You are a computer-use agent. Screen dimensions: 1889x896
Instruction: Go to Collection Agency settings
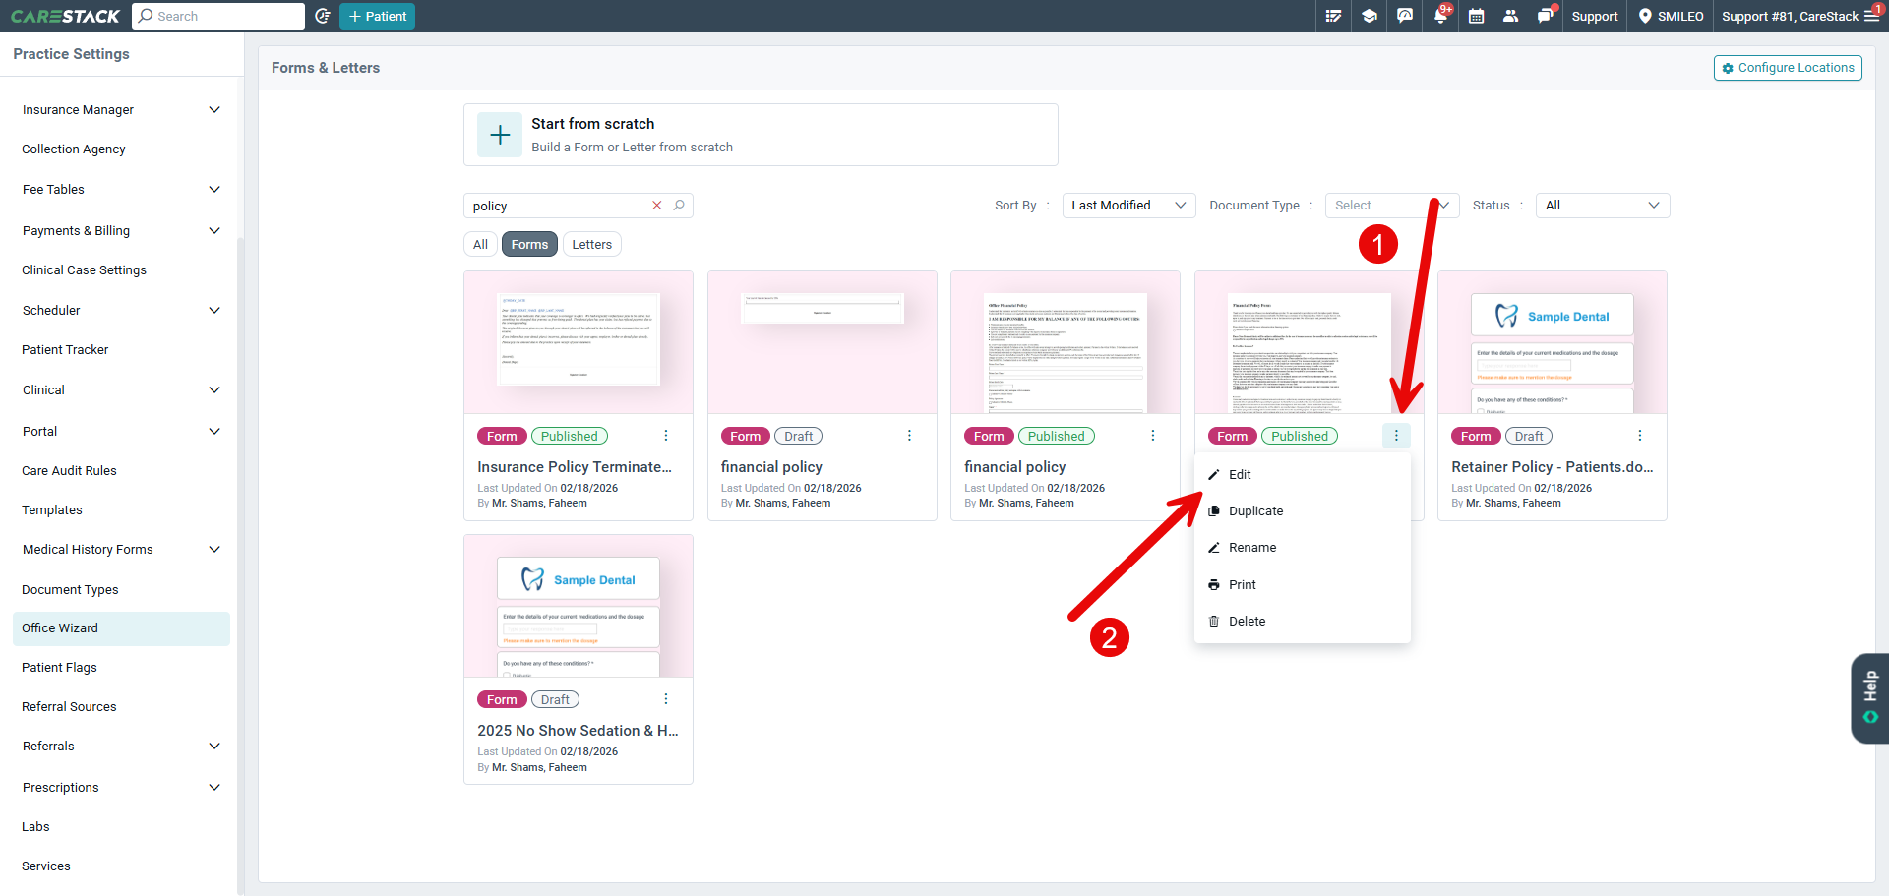(x=74, y=149)
